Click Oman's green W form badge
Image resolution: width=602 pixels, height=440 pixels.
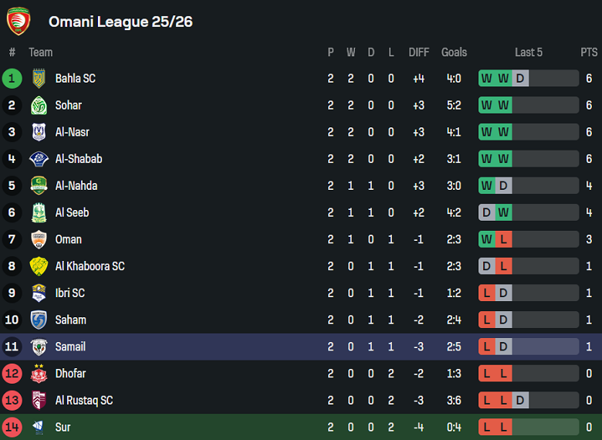[486, 239]
